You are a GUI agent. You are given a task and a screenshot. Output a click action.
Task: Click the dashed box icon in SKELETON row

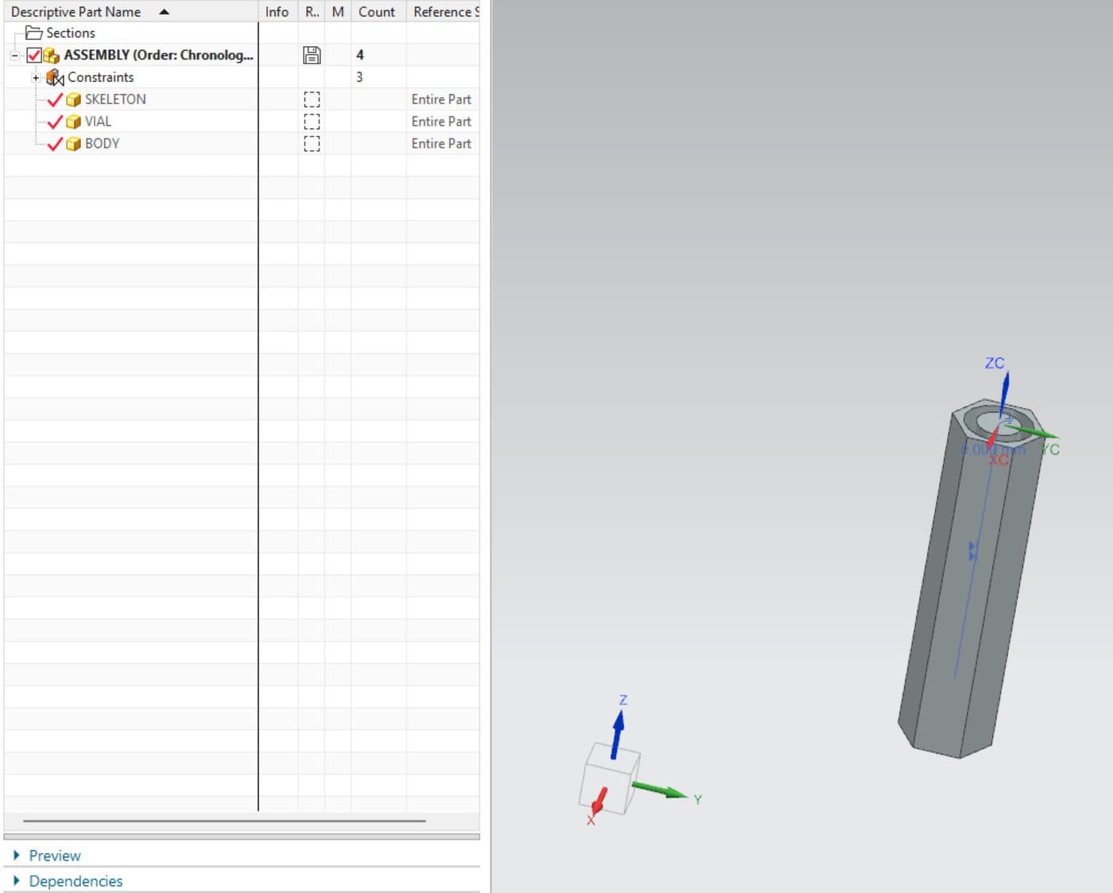pyautogui.click(x=312, y=99)
